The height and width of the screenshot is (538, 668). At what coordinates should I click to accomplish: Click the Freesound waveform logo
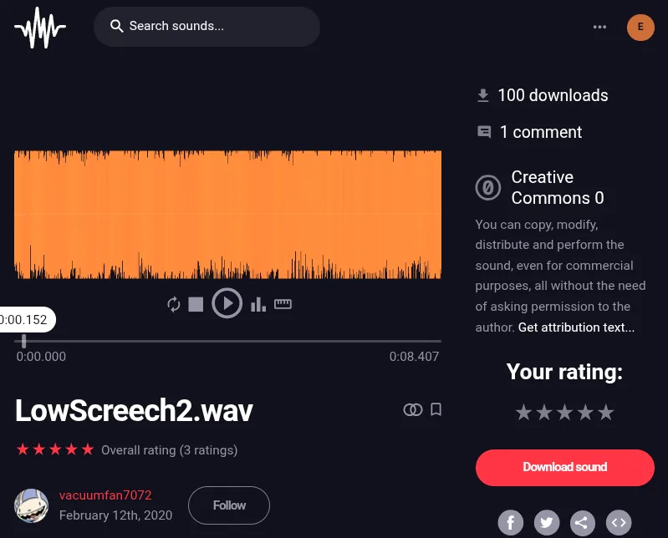(40, 28)
